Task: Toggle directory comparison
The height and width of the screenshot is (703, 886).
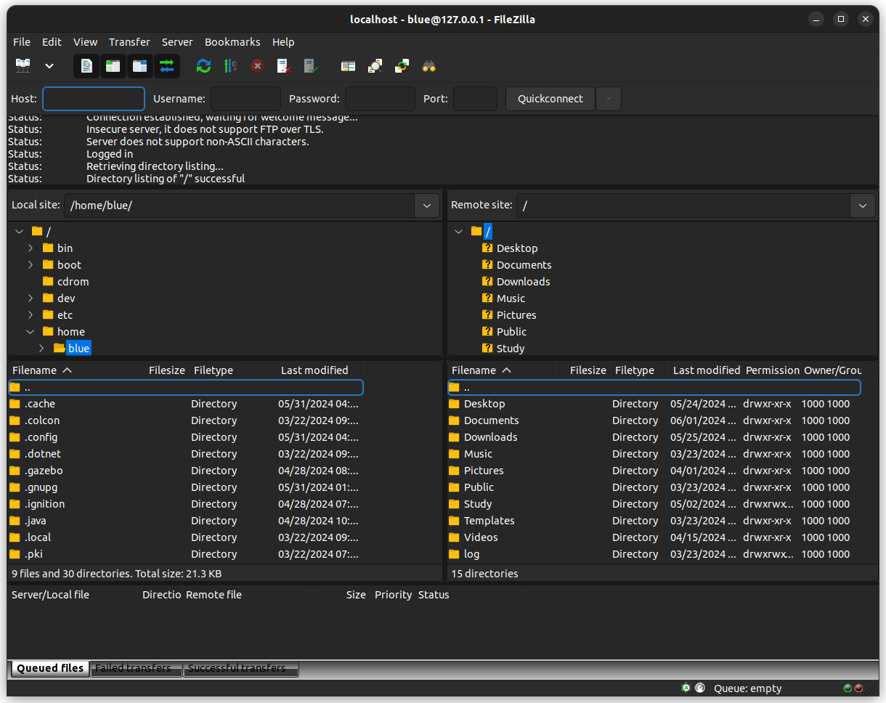Action: coord(375,66)
